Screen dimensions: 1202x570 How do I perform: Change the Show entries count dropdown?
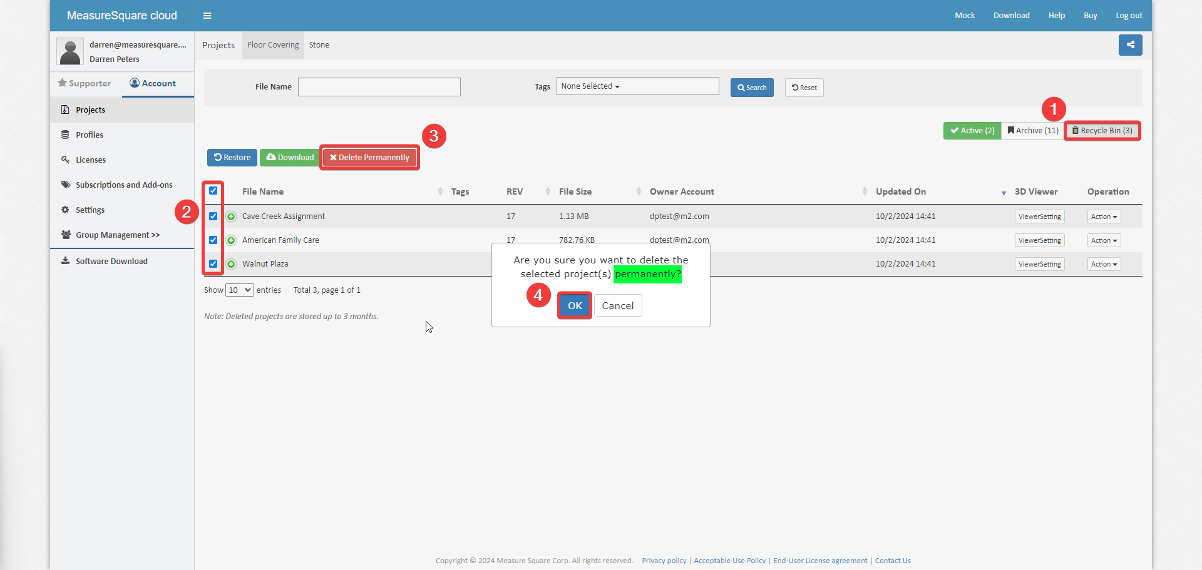[239, 290]
